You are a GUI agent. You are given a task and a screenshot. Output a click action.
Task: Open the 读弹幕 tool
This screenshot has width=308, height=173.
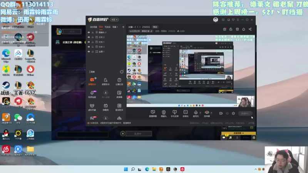119,94
